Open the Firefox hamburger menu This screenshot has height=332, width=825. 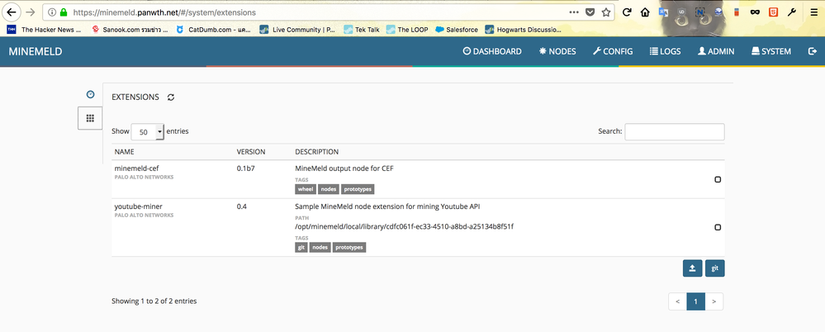tap(814, 12)
